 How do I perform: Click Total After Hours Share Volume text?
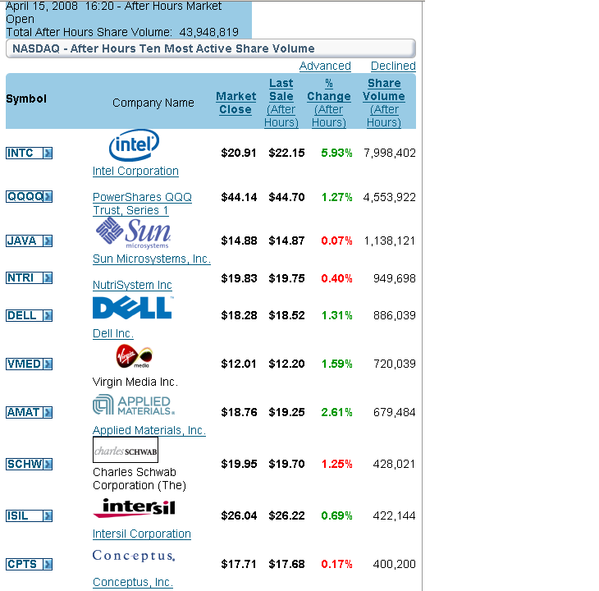point(122,32)
